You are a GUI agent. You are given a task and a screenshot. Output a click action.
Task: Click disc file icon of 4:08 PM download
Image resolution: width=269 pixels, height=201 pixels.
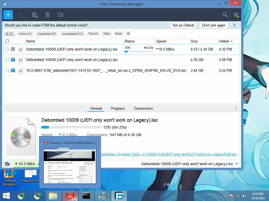pos(20,60)
